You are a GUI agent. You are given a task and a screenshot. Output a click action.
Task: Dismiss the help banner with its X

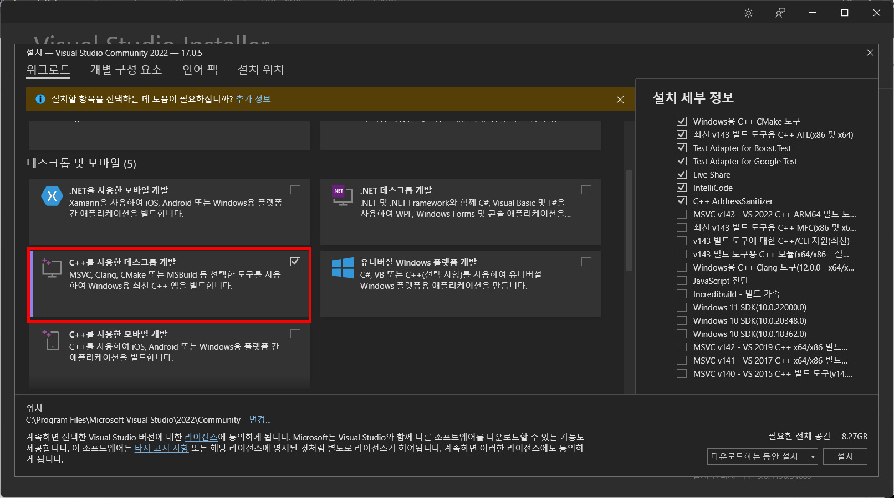pyautogui.click(x=620, y=100)
